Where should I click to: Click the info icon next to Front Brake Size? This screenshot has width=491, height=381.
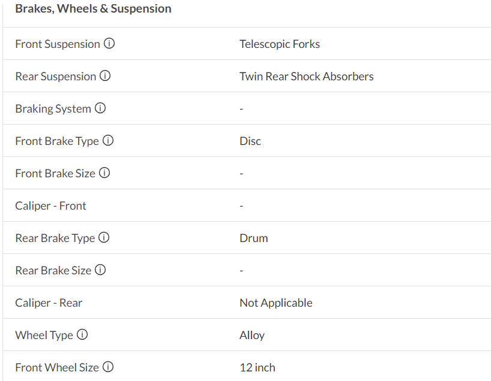click(x=104, y=173)
